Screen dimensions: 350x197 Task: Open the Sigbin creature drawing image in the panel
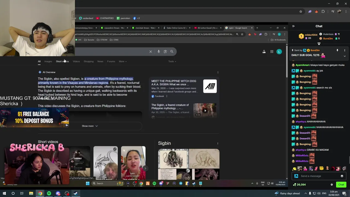(173, 158)
